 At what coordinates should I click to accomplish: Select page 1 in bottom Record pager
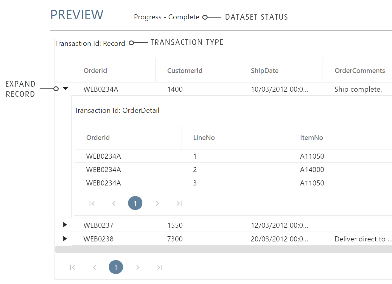[116, 267]
